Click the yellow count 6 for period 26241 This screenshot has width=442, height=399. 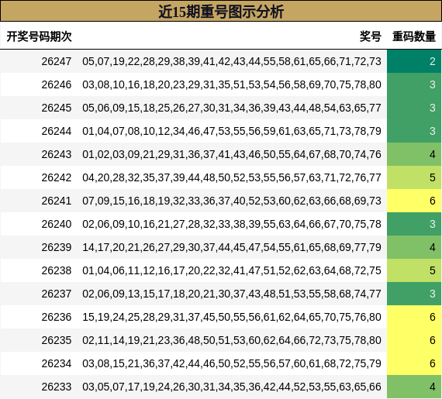click(414, 201)
